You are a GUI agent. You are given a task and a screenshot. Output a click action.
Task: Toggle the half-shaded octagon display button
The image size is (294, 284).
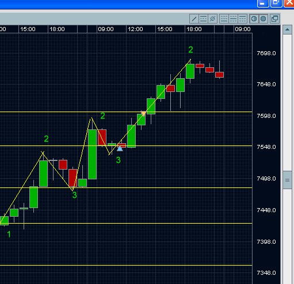(254, 19)
